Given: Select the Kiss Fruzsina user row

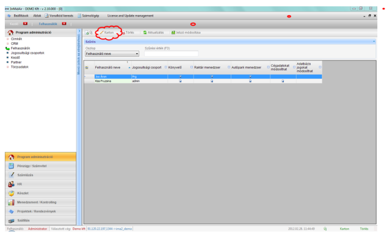Looking at the screenshot, I should pyautogui.click(x=203, y=81).
